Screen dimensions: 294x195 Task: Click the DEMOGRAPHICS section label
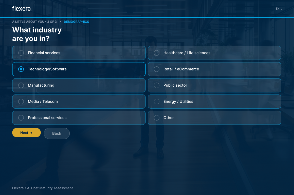pos(76,22)
